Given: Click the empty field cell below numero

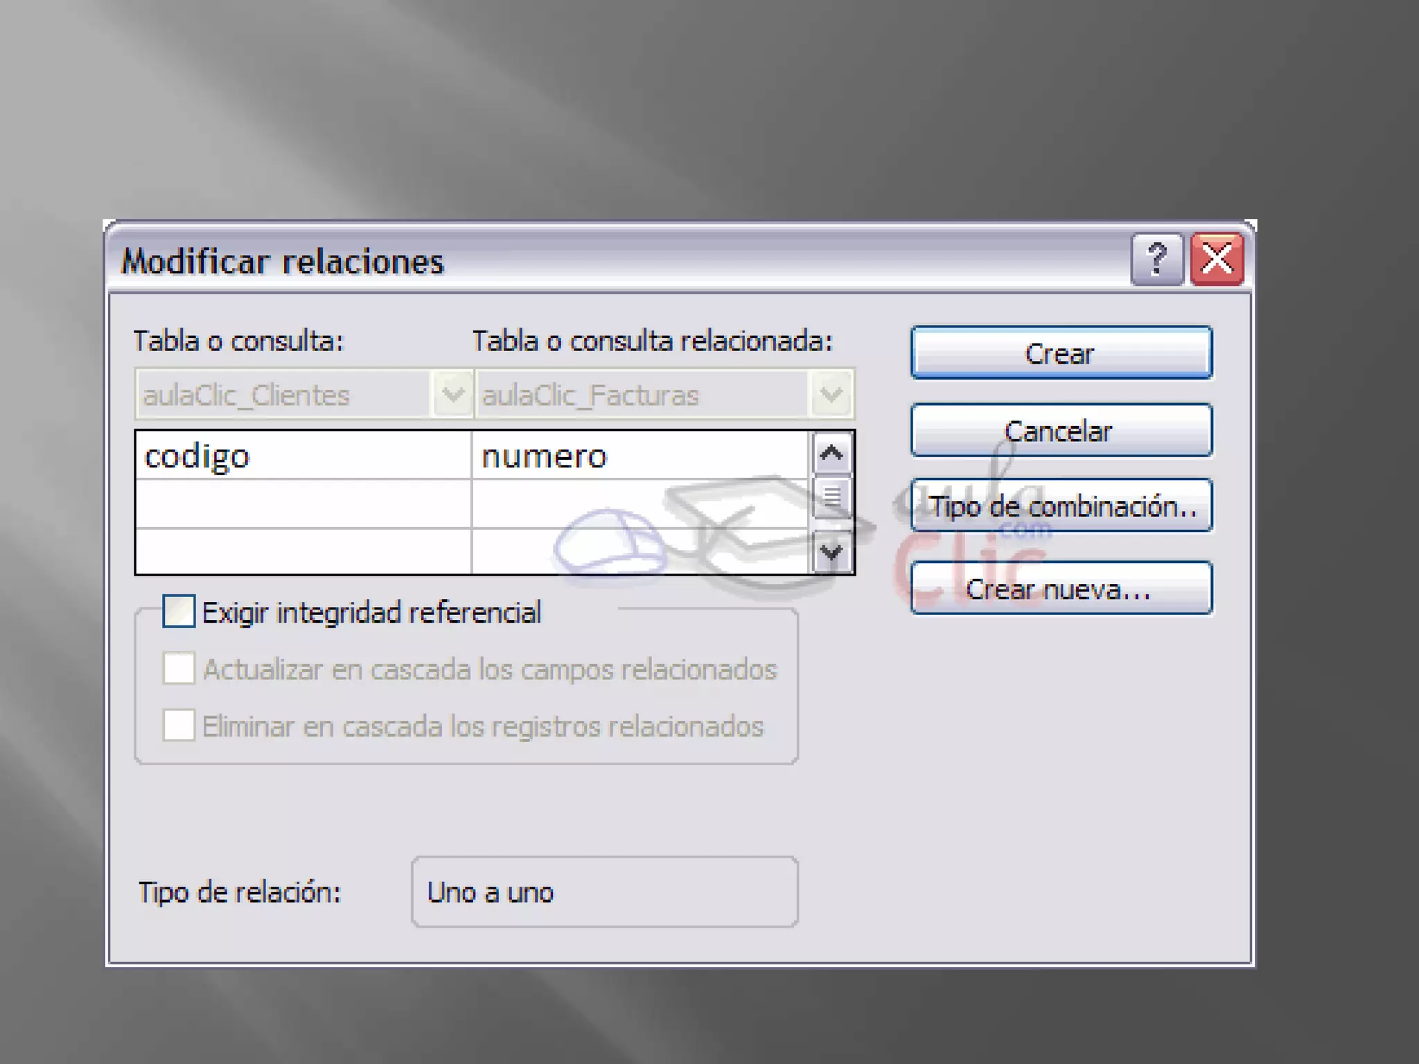Looking at the screenshot, I should 640,504.
